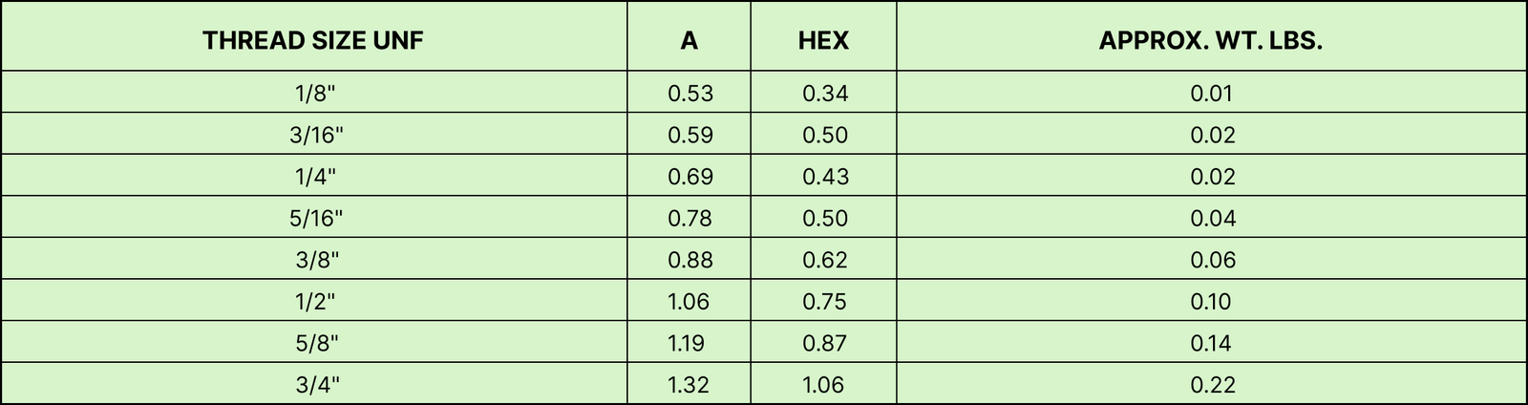Click the 1/4" thread size cell
This screenshot has height=405, width=1528.
315,177
